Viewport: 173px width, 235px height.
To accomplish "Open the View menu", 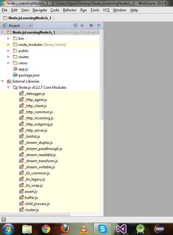I will point(25,10).
